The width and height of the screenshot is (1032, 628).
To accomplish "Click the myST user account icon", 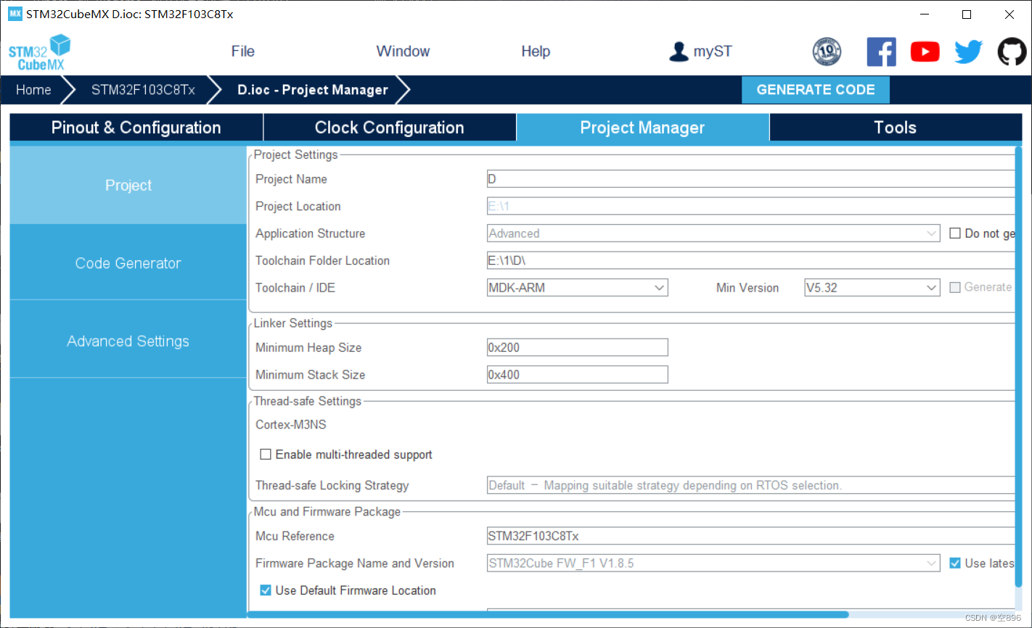I will pyautogui.click(x=679, y=51).
